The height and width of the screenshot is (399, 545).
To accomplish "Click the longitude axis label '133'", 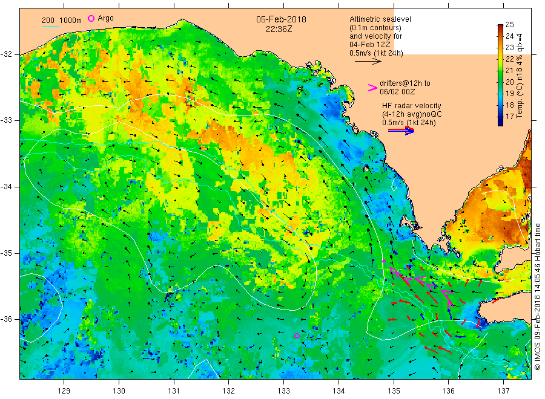I will click(283, 391).
